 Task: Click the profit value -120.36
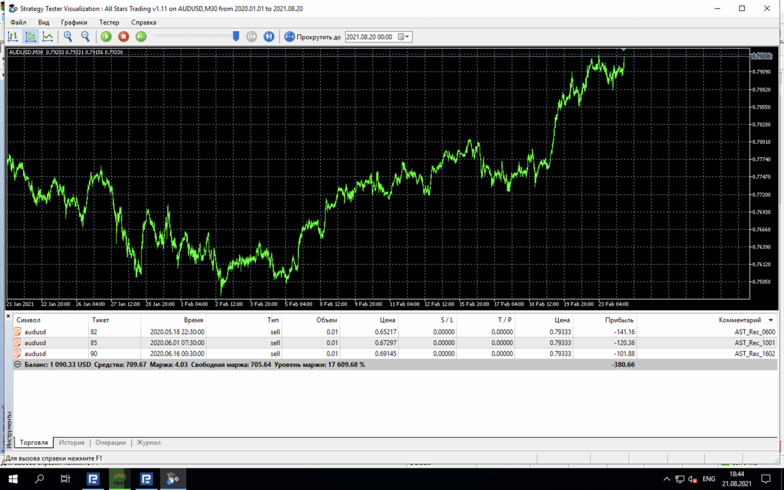(x=623, y=343)
